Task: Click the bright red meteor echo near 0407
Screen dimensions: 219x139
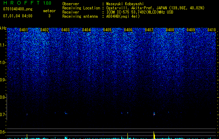Action: point(154,114)
